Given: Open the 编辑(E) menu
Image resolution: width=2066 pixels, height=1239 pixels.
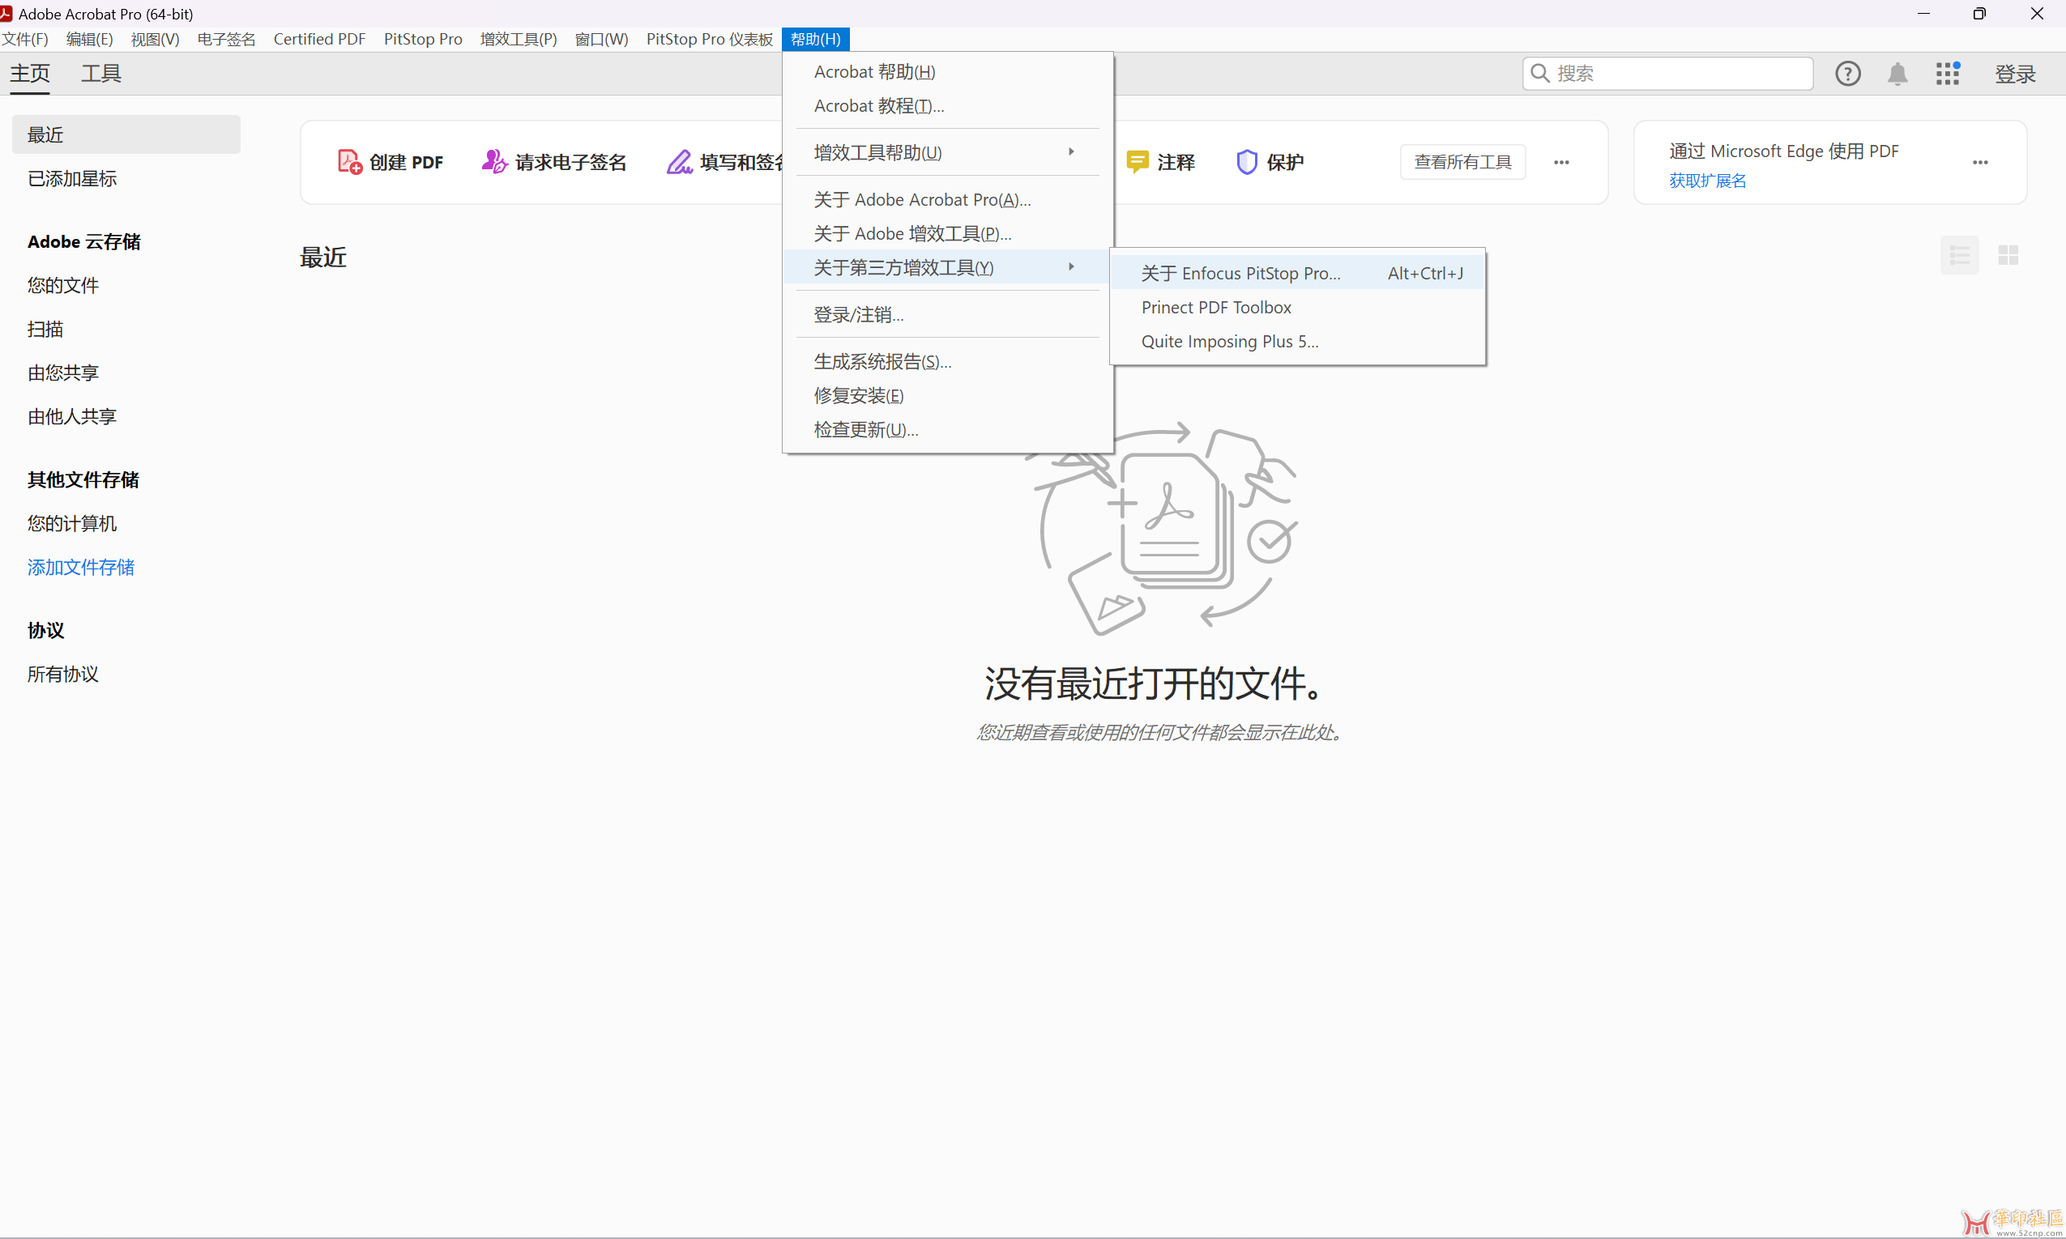Looking at the screenshot, I should click(x=89, y=39).
